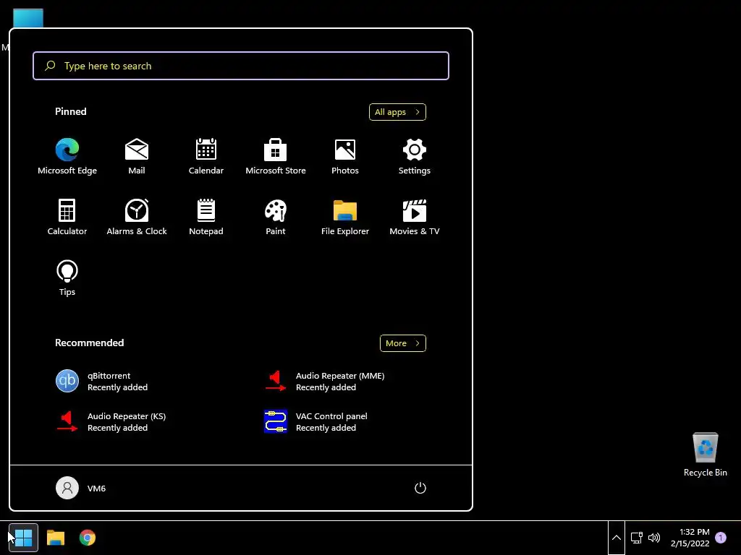Viewport: 741px width, 555px height.
Task: Open network status in system tray
Action: coord(637,538)
